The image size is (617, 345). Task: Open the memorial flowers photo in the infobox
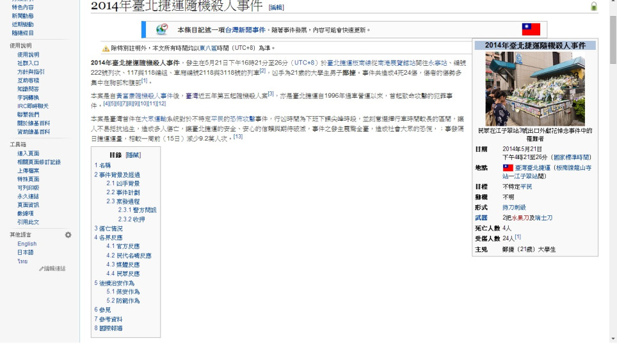(535, 89)
